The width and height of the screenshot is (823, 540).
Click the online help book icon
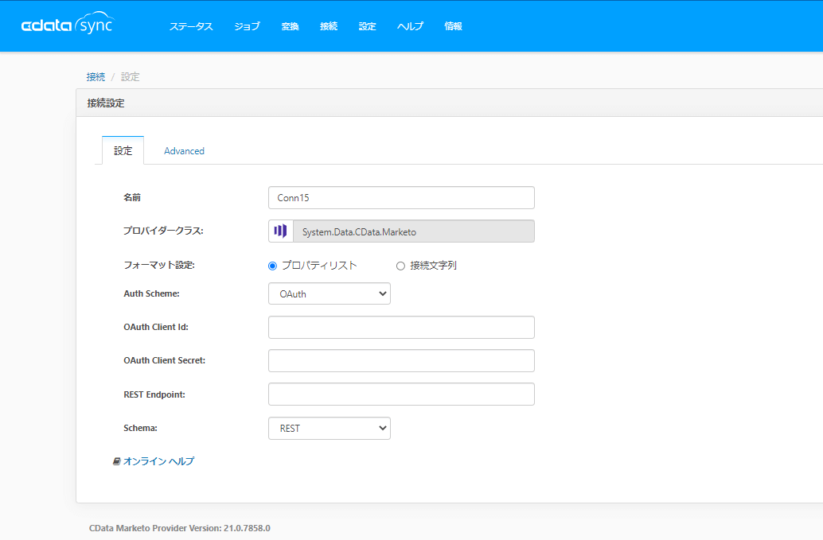[116, 461]
